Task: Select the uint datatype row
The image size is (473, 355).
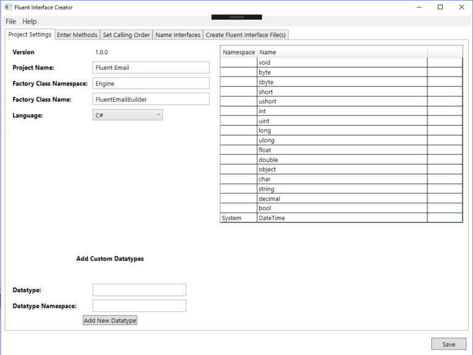Action: [341, 121]
